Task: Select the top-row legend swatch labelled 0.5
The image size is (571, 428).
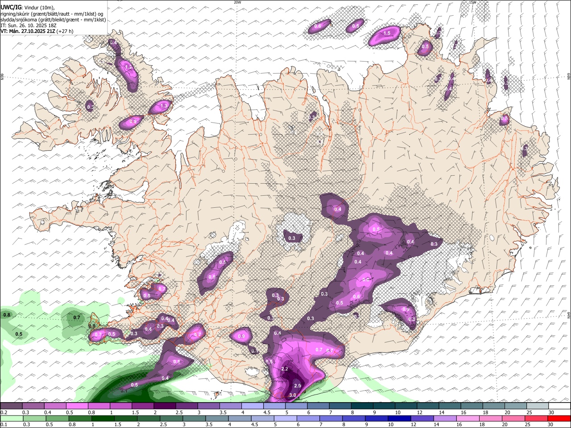Action: 77,406
